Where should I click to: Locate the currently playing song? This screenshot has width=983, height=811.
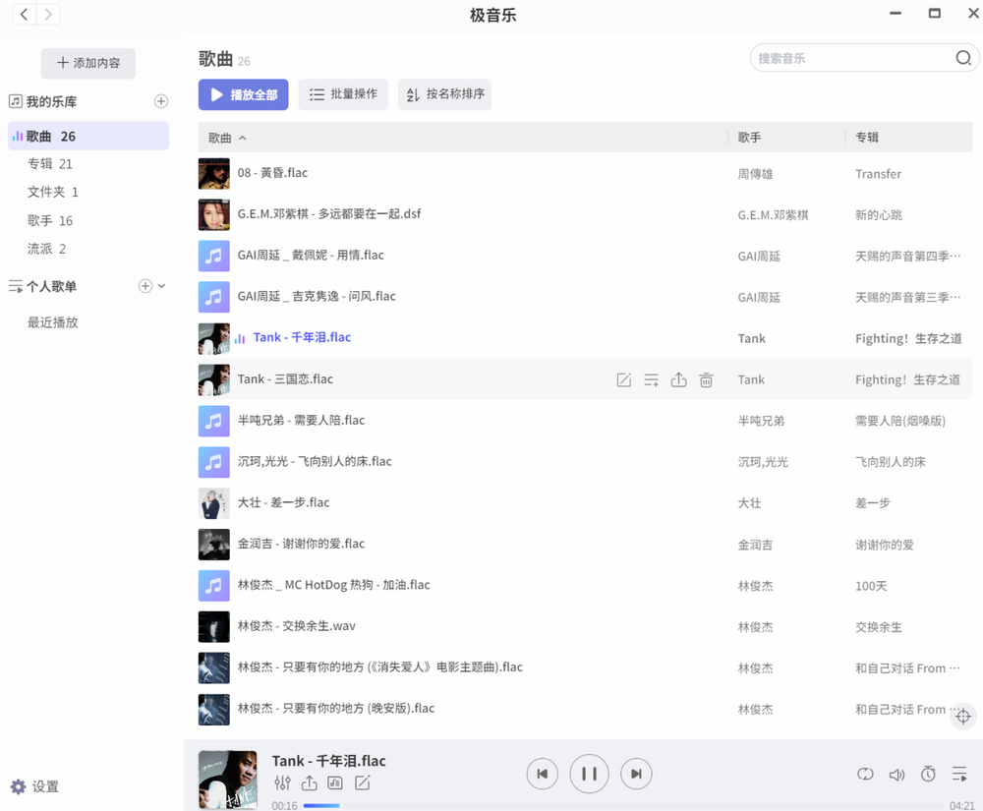click(963, 717)
